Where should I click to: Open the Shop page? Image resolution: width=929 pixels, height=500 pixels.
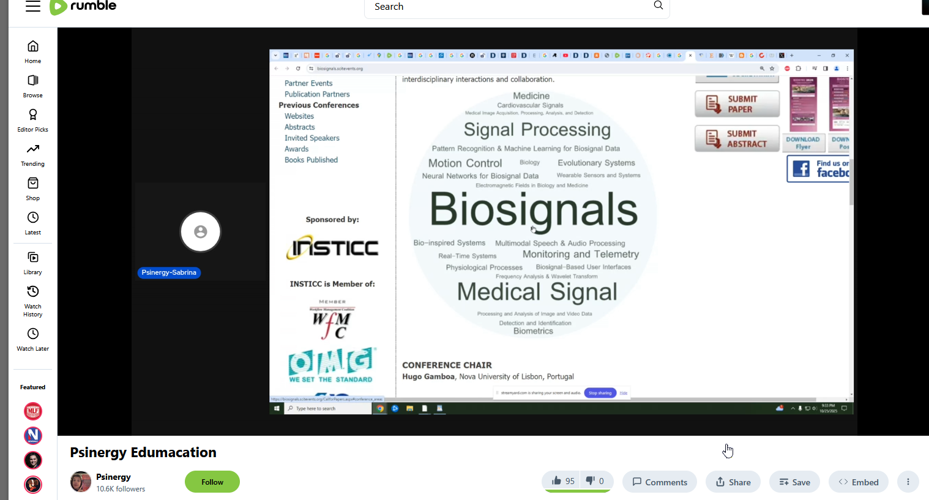coord(33,189)
